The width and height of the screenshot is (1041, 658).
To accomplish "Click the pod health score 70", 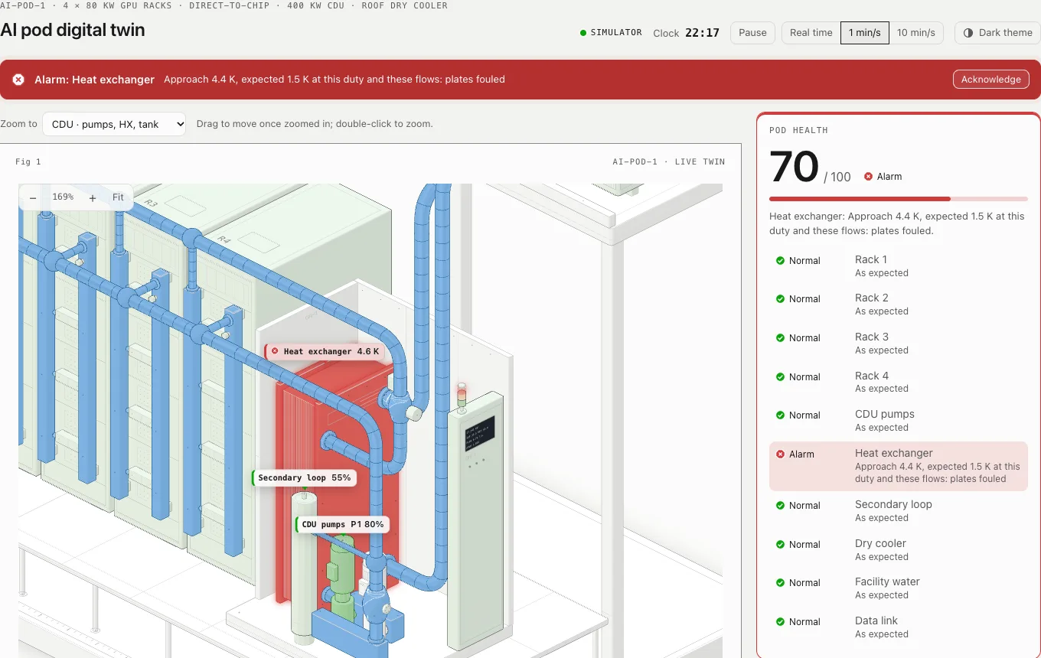I will (794, 166).
